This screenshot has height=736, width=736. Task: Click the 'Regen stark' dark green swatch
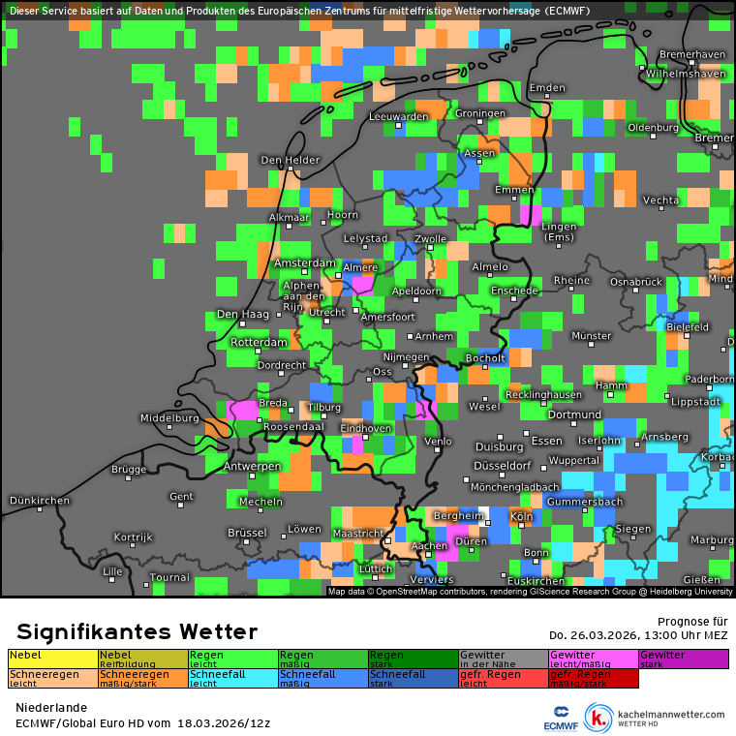click(x=413, y=659)
